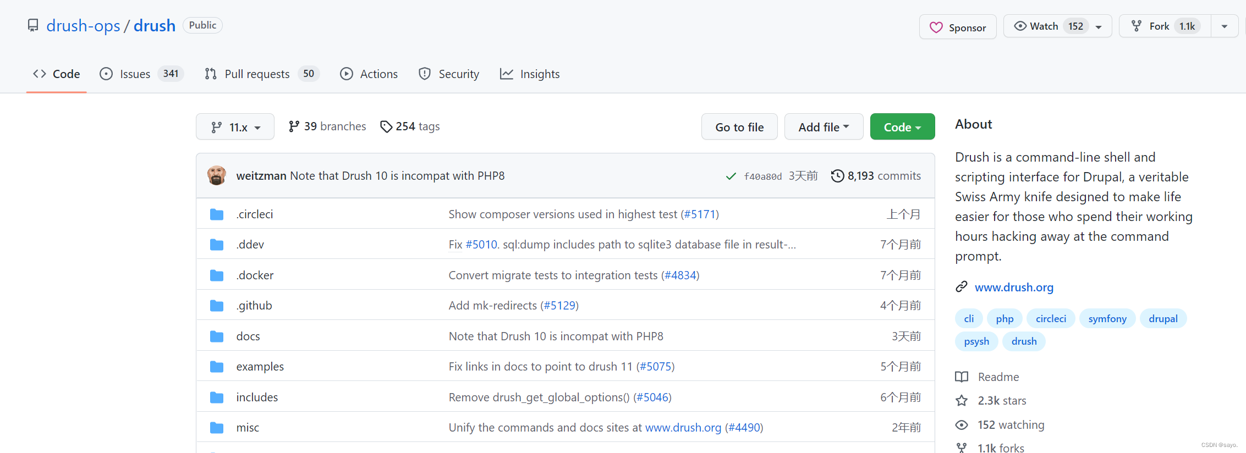This screenshot has width=1246, height=453.
Task: Open the Pull requests tab
Action: click(262, 74)
